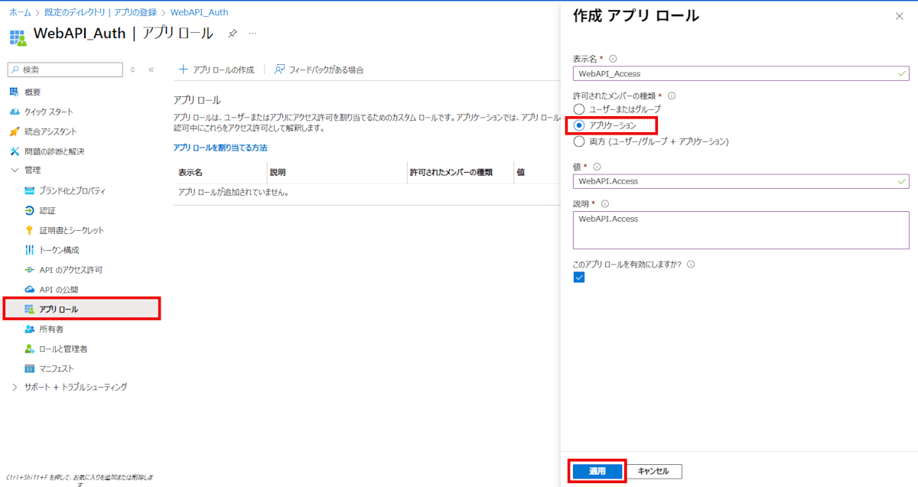
Task: Collapse the 管理 section in sidebar
Action: (x=15, y=170)
